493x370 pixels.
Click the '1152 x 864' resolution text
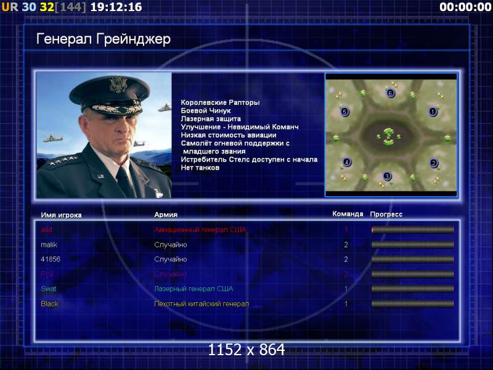pos(246,350)
